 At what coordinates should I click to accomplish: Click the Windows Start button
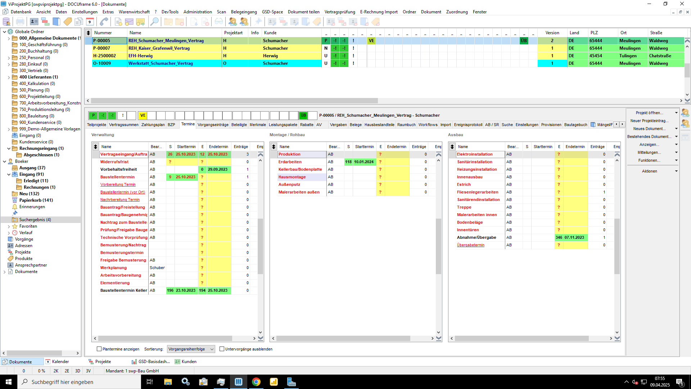(x=9, y=382)
